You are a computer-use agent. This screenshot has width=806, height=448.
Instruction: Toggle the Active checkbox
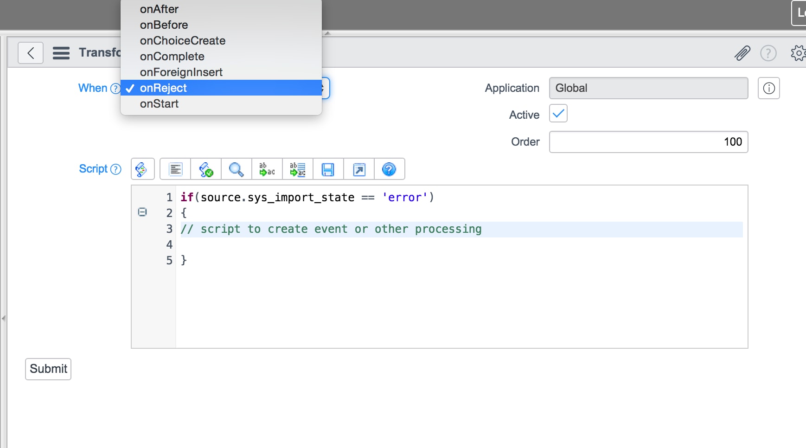[558, 114]
